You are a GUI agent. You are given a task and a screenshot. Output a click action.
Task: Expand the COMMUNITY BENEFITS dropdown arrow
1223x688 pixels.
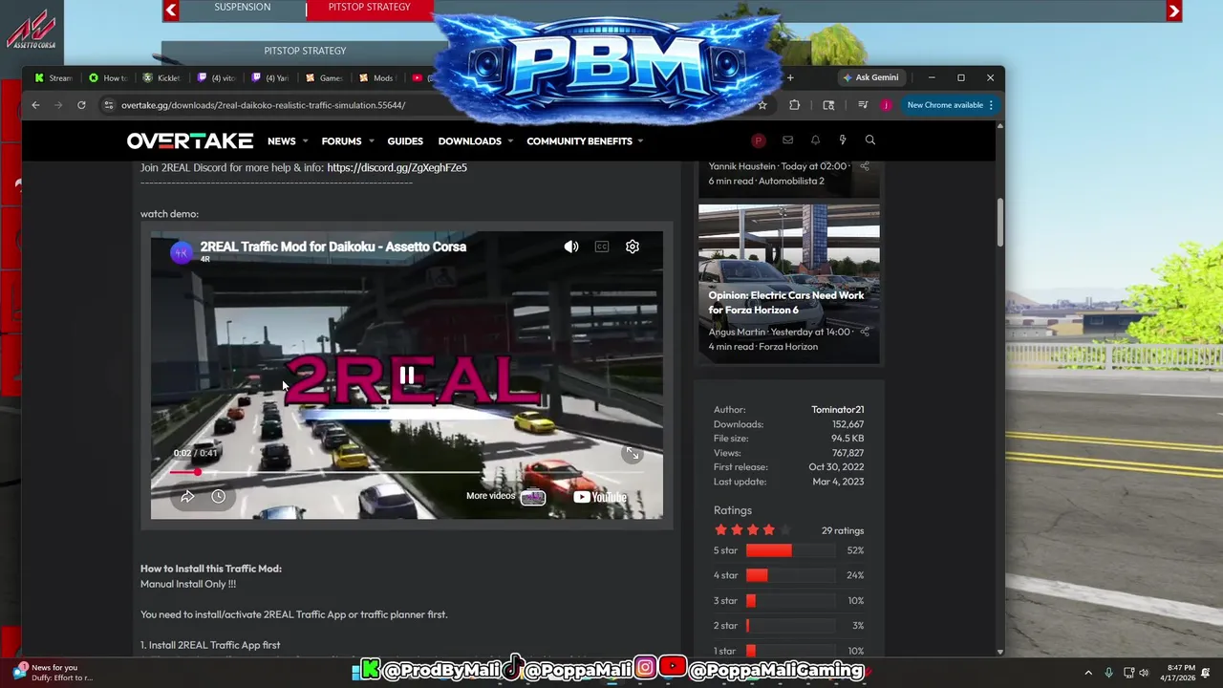pos(640,141)
